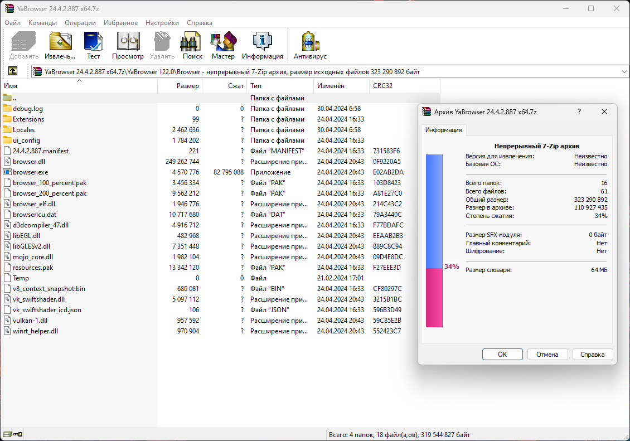Click the parent folder '..' icon

pos(7,98)
